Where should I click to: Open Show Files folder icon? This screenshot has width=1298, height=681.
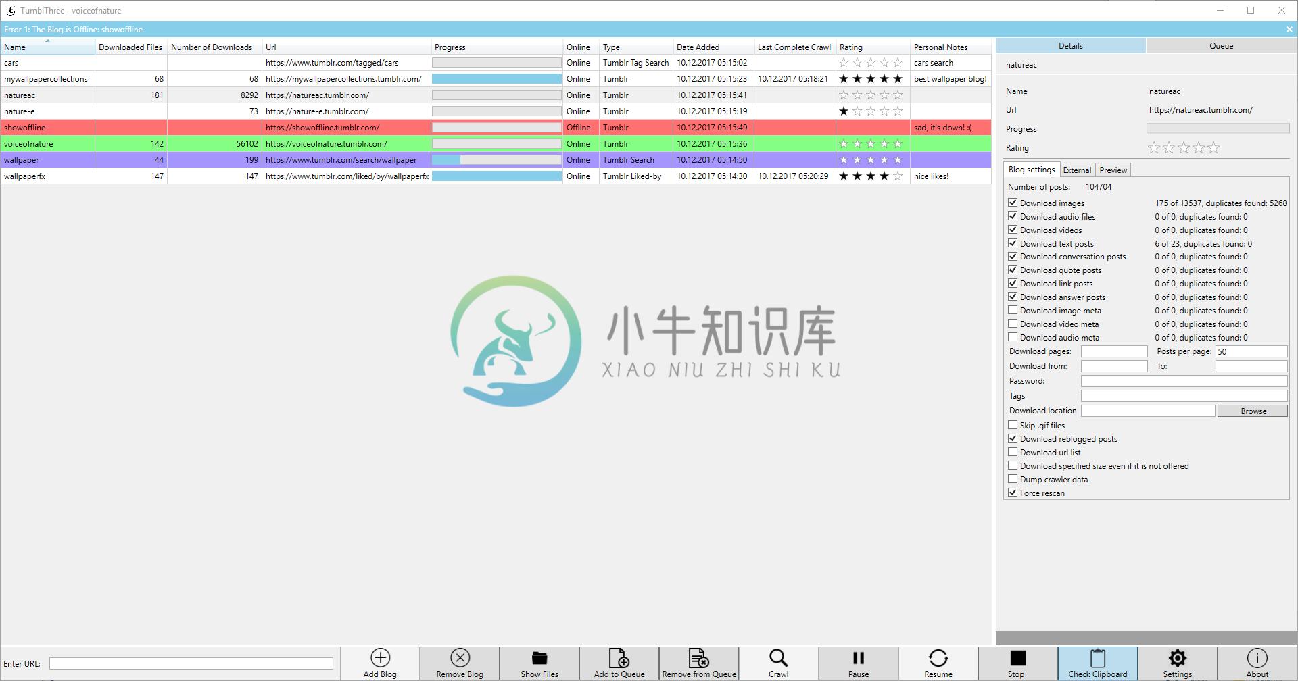(x=539, y=658)
